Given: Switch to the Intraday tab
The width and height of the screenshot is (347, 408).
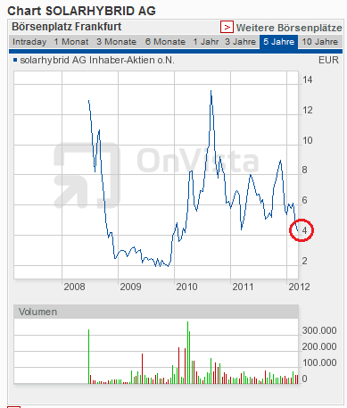Looking at the screenshot, I should coord(29,42).
